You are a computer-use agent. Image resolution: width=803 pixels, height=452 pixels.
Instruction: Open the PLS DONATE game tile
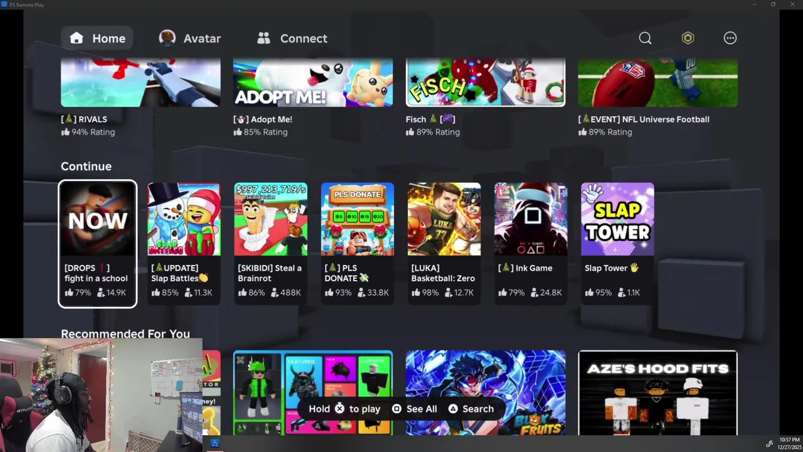point(358,243)
